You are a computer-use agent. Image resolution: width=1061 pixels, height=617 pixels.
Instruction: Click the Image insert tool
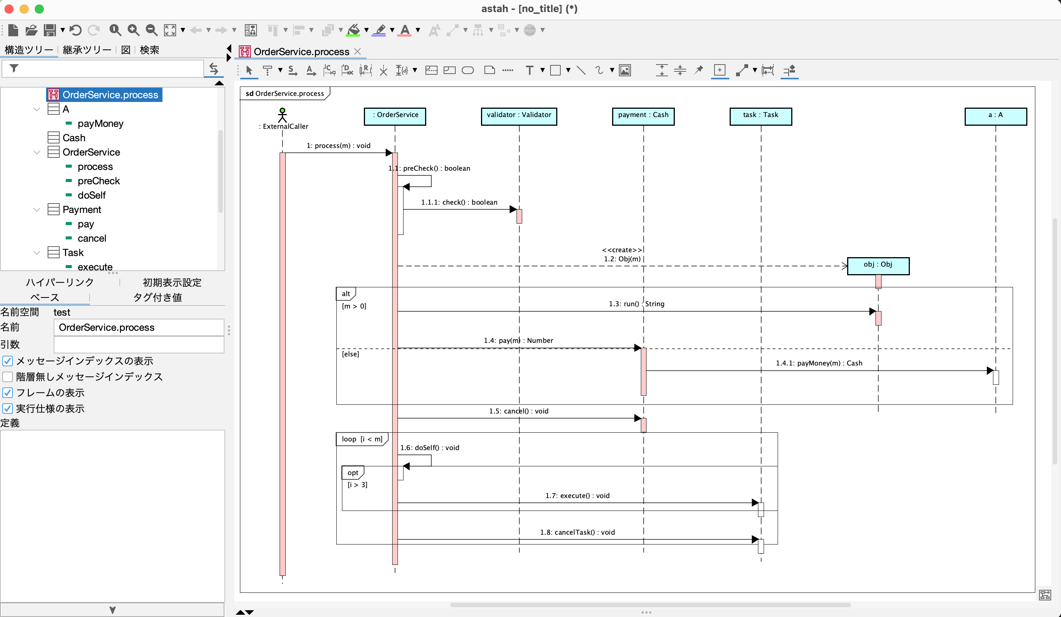click(625, 70)
